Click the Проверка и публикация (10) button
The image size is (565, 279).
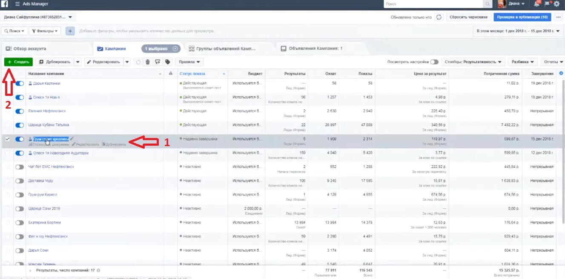522,17
